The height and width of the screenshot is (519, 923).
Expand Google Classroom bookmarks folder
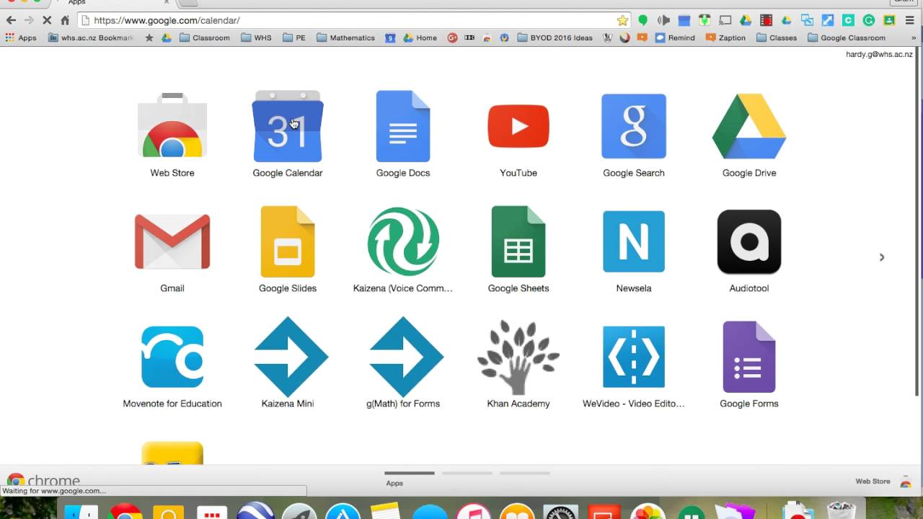click(x=847, y=37)
